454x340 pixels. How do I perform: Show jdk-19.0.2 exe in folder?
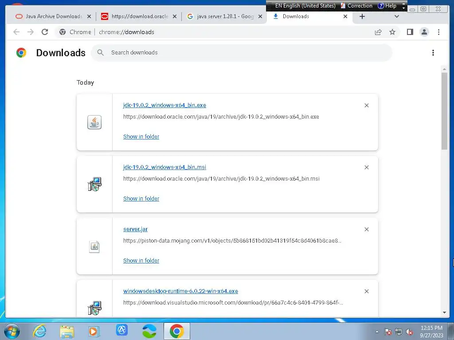pos(141,136)
